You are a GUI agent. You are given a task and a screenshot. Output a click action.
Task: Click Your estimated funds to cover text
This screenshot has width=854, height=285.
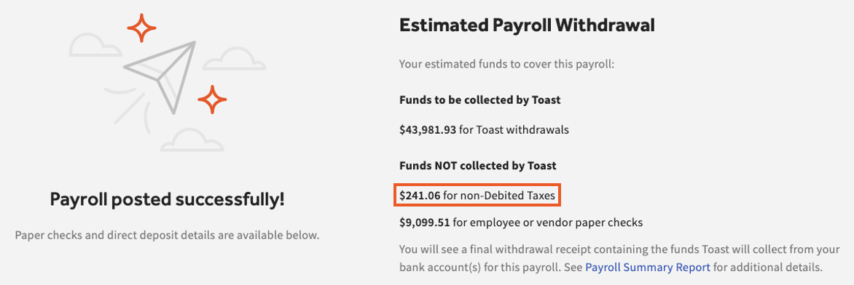506,64
